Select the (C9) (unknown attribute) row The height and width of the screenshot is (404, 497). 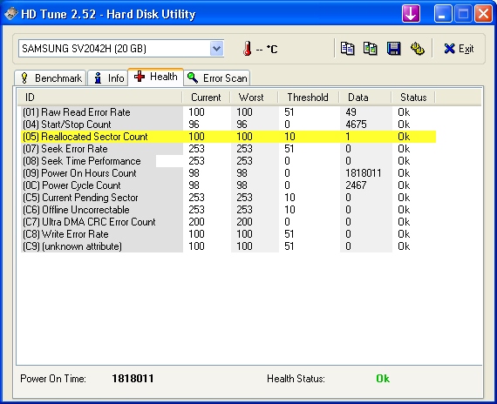[228, 246]
